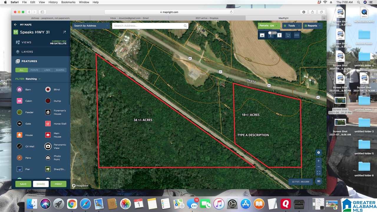Select the Main House icon
Image resolution: width=377 pixels, height=212 pixels.
(x=48, y=135)
